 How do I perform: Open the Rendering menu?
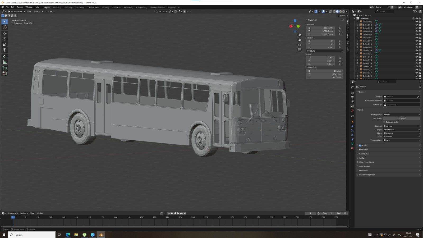(x=128, y=7)
